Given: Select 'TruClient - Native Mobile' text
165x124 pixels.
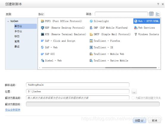Looking at the screenshot, I should 111,61.
